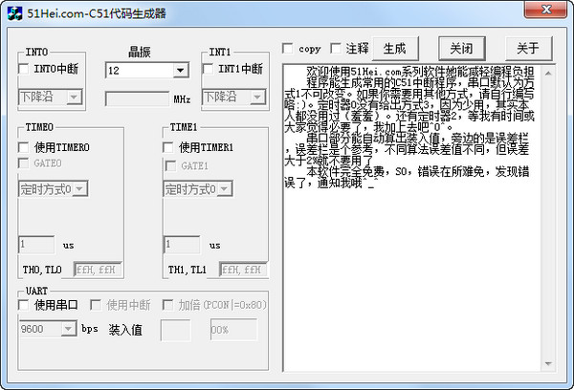Viewport: 574px width, 390px height.
Task: Enable the 使用串口 checkbox
Action: 24,305
